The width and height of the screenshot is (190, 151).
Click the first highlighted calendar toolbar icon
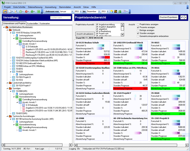[5, 12]
